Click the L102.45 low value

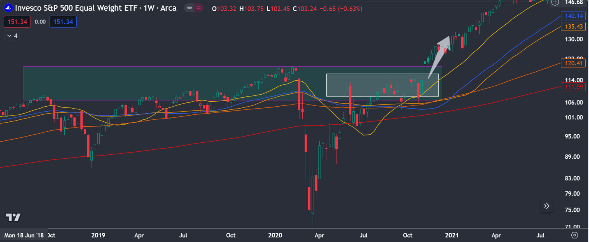(278, 9)
